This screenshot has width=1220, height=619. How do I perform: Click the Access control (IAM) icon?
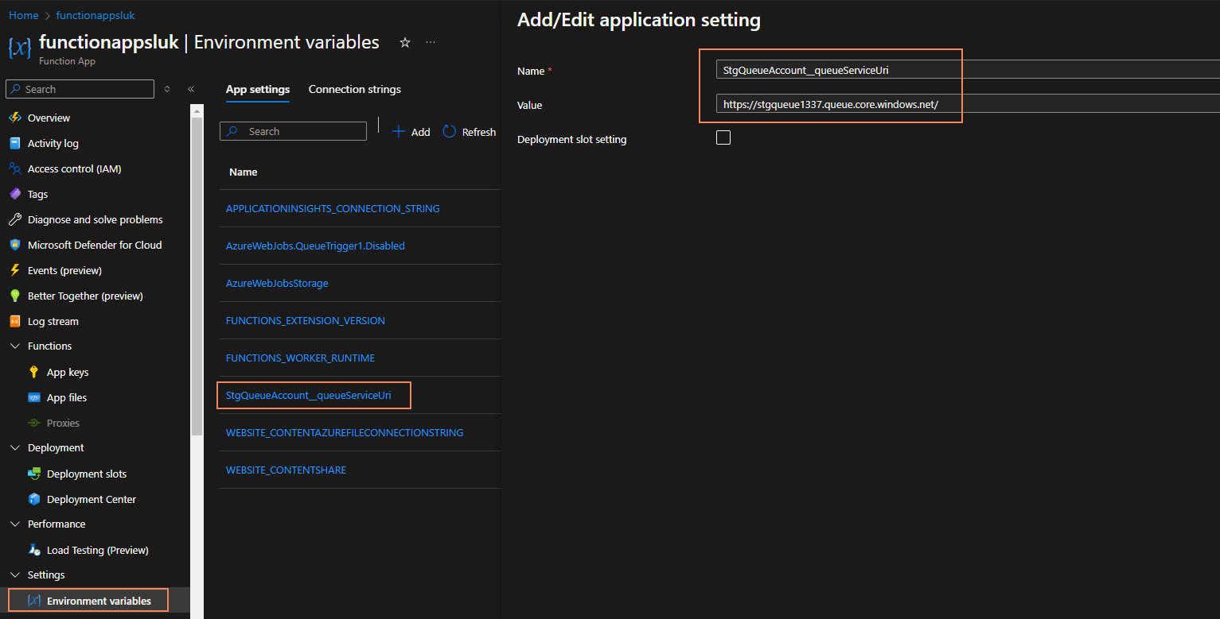(x=14, y=168)
